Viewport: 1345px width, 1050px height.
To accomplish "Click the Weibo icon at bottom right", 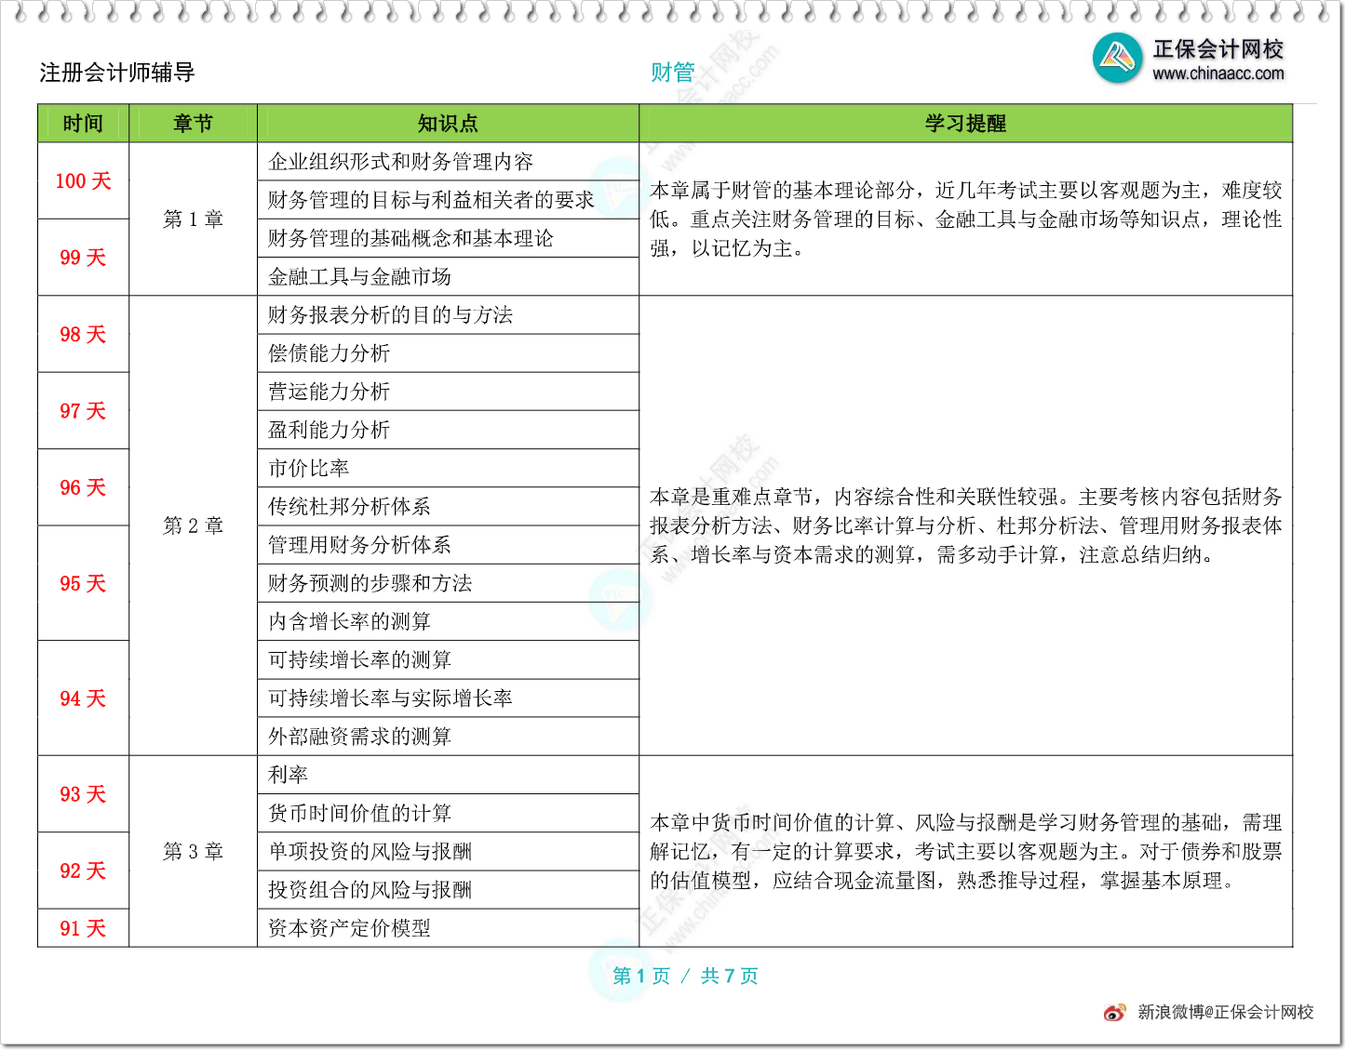I will [1114, 1012].
